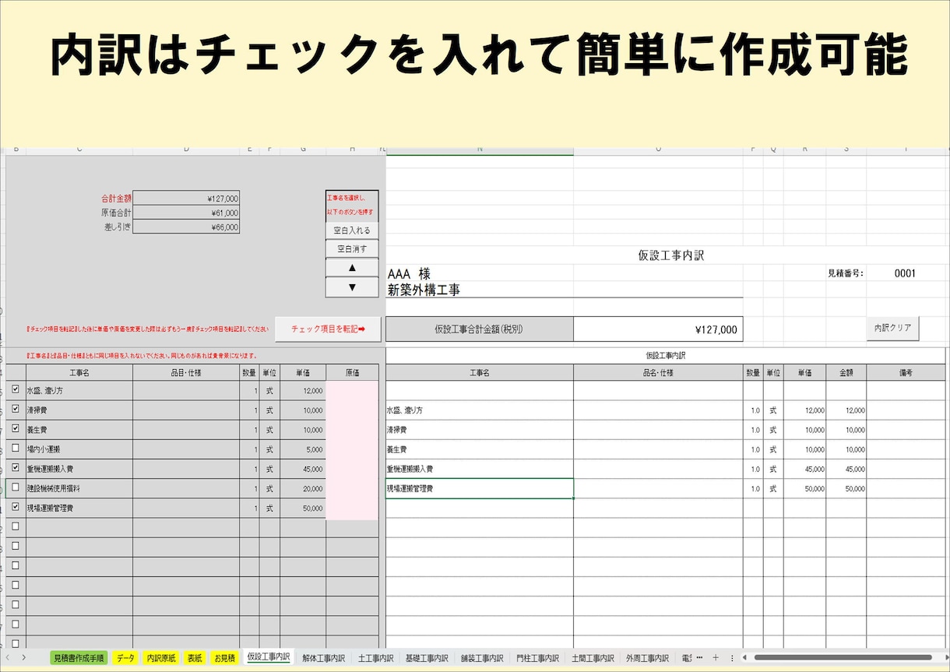Uncheck the 清掃費 checkbox
This screenshot has width=950, height=672.
(x=16, y=409)
